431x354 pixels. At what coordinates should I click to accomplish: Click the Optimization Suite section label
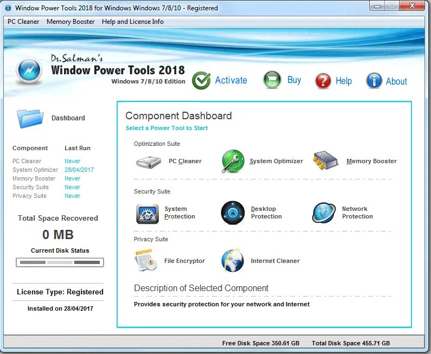point(157,144)
